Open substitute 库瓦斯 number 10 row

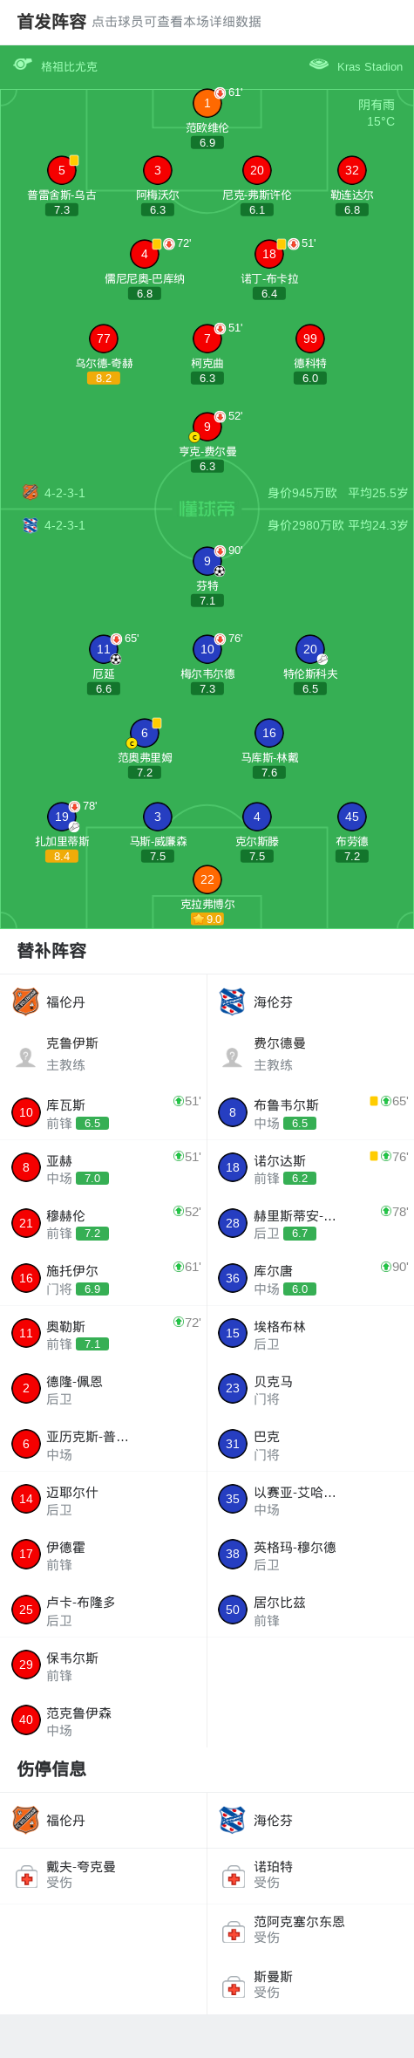click(x=103, y=1112)
